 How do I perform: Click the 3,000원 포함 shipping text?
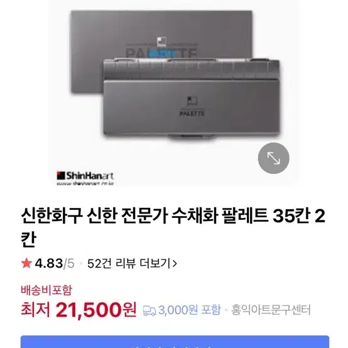click(189, 310)
